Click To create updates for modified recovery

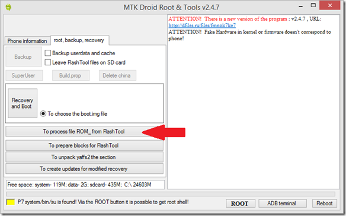84,169
